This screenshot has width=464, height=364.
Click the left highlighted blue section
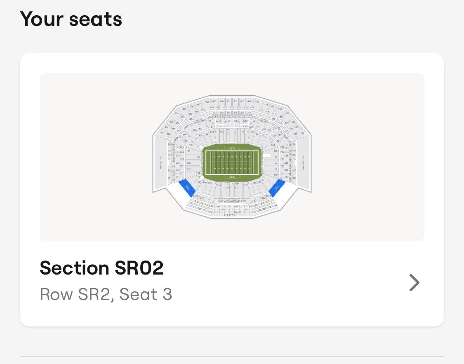coord(188,188)
